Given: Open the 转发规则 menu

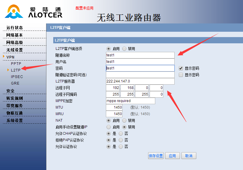Looking at the screenshot, I should pyautogui.click(x=15, y=98).
